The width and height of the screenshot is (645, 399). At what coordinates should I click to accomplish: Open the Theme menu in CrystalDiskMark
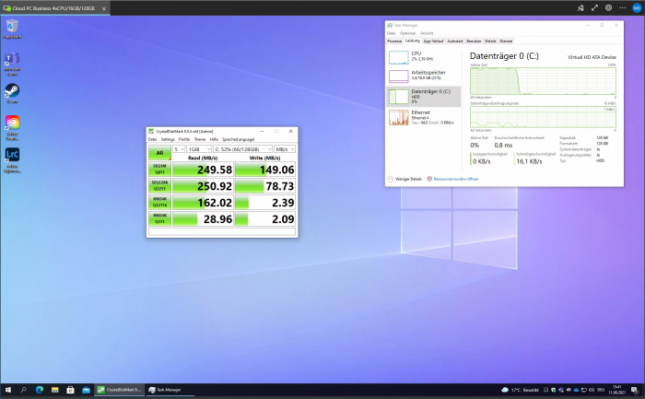(x=200, y=139)
